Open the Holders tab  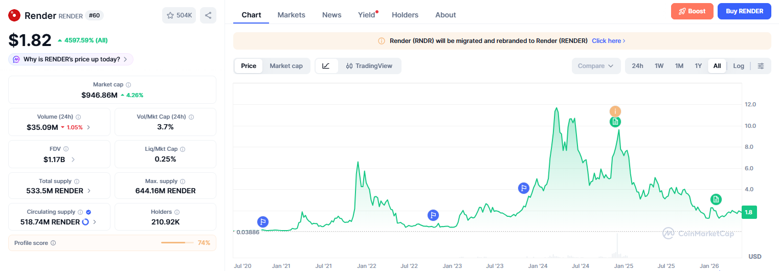pos(405,15)
